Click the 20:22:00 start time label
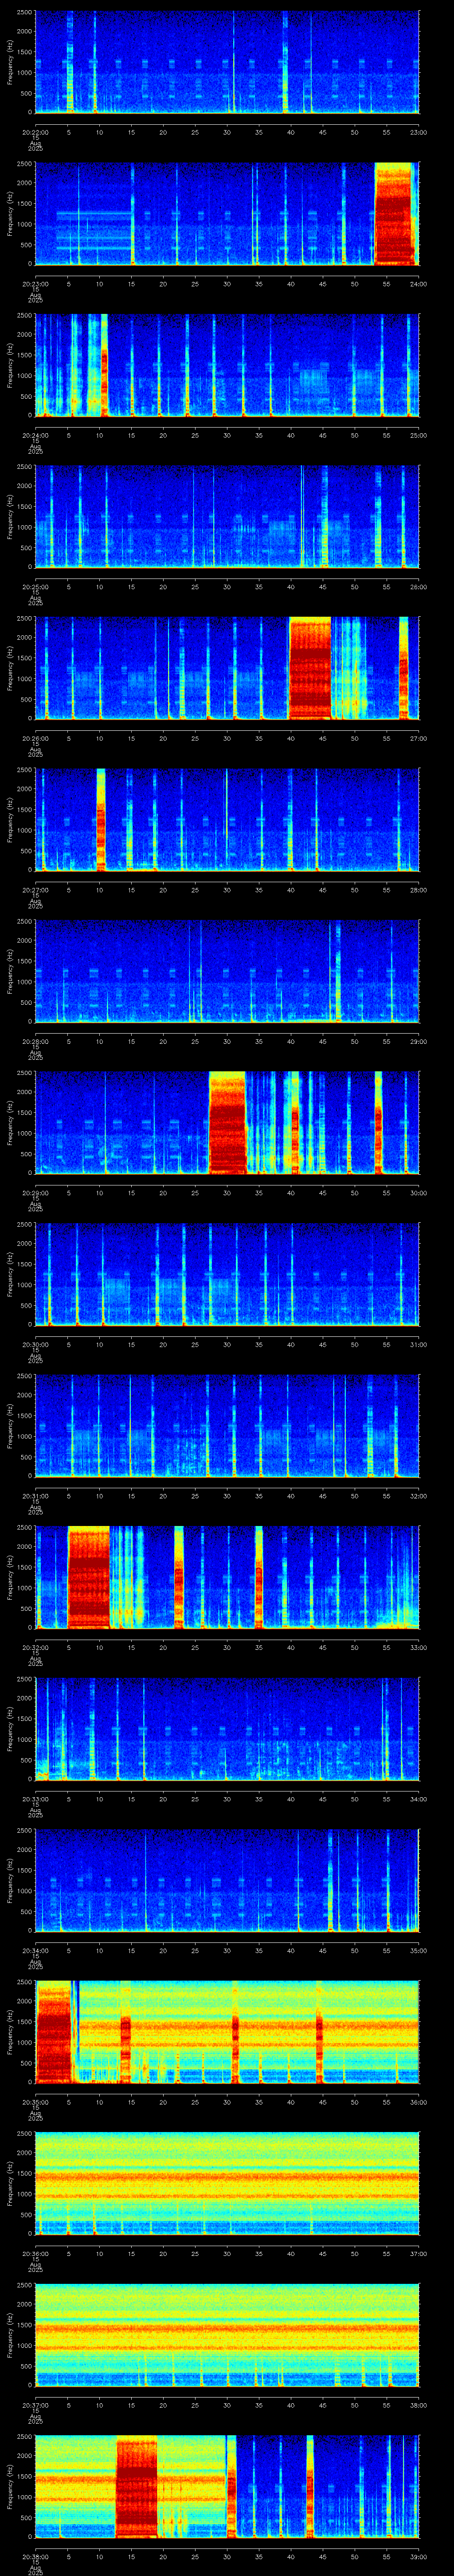Screen dimensions: 454x2576 [35, 131]
